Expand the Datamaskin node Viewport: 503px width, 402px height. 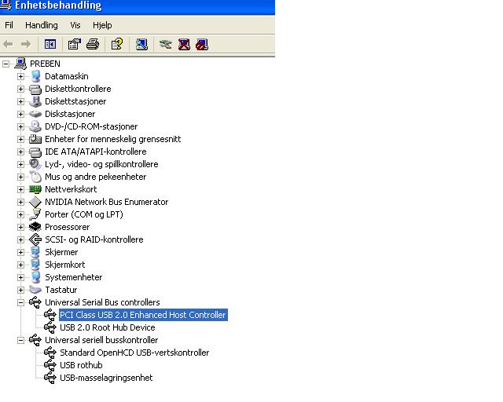click(21, 76)
